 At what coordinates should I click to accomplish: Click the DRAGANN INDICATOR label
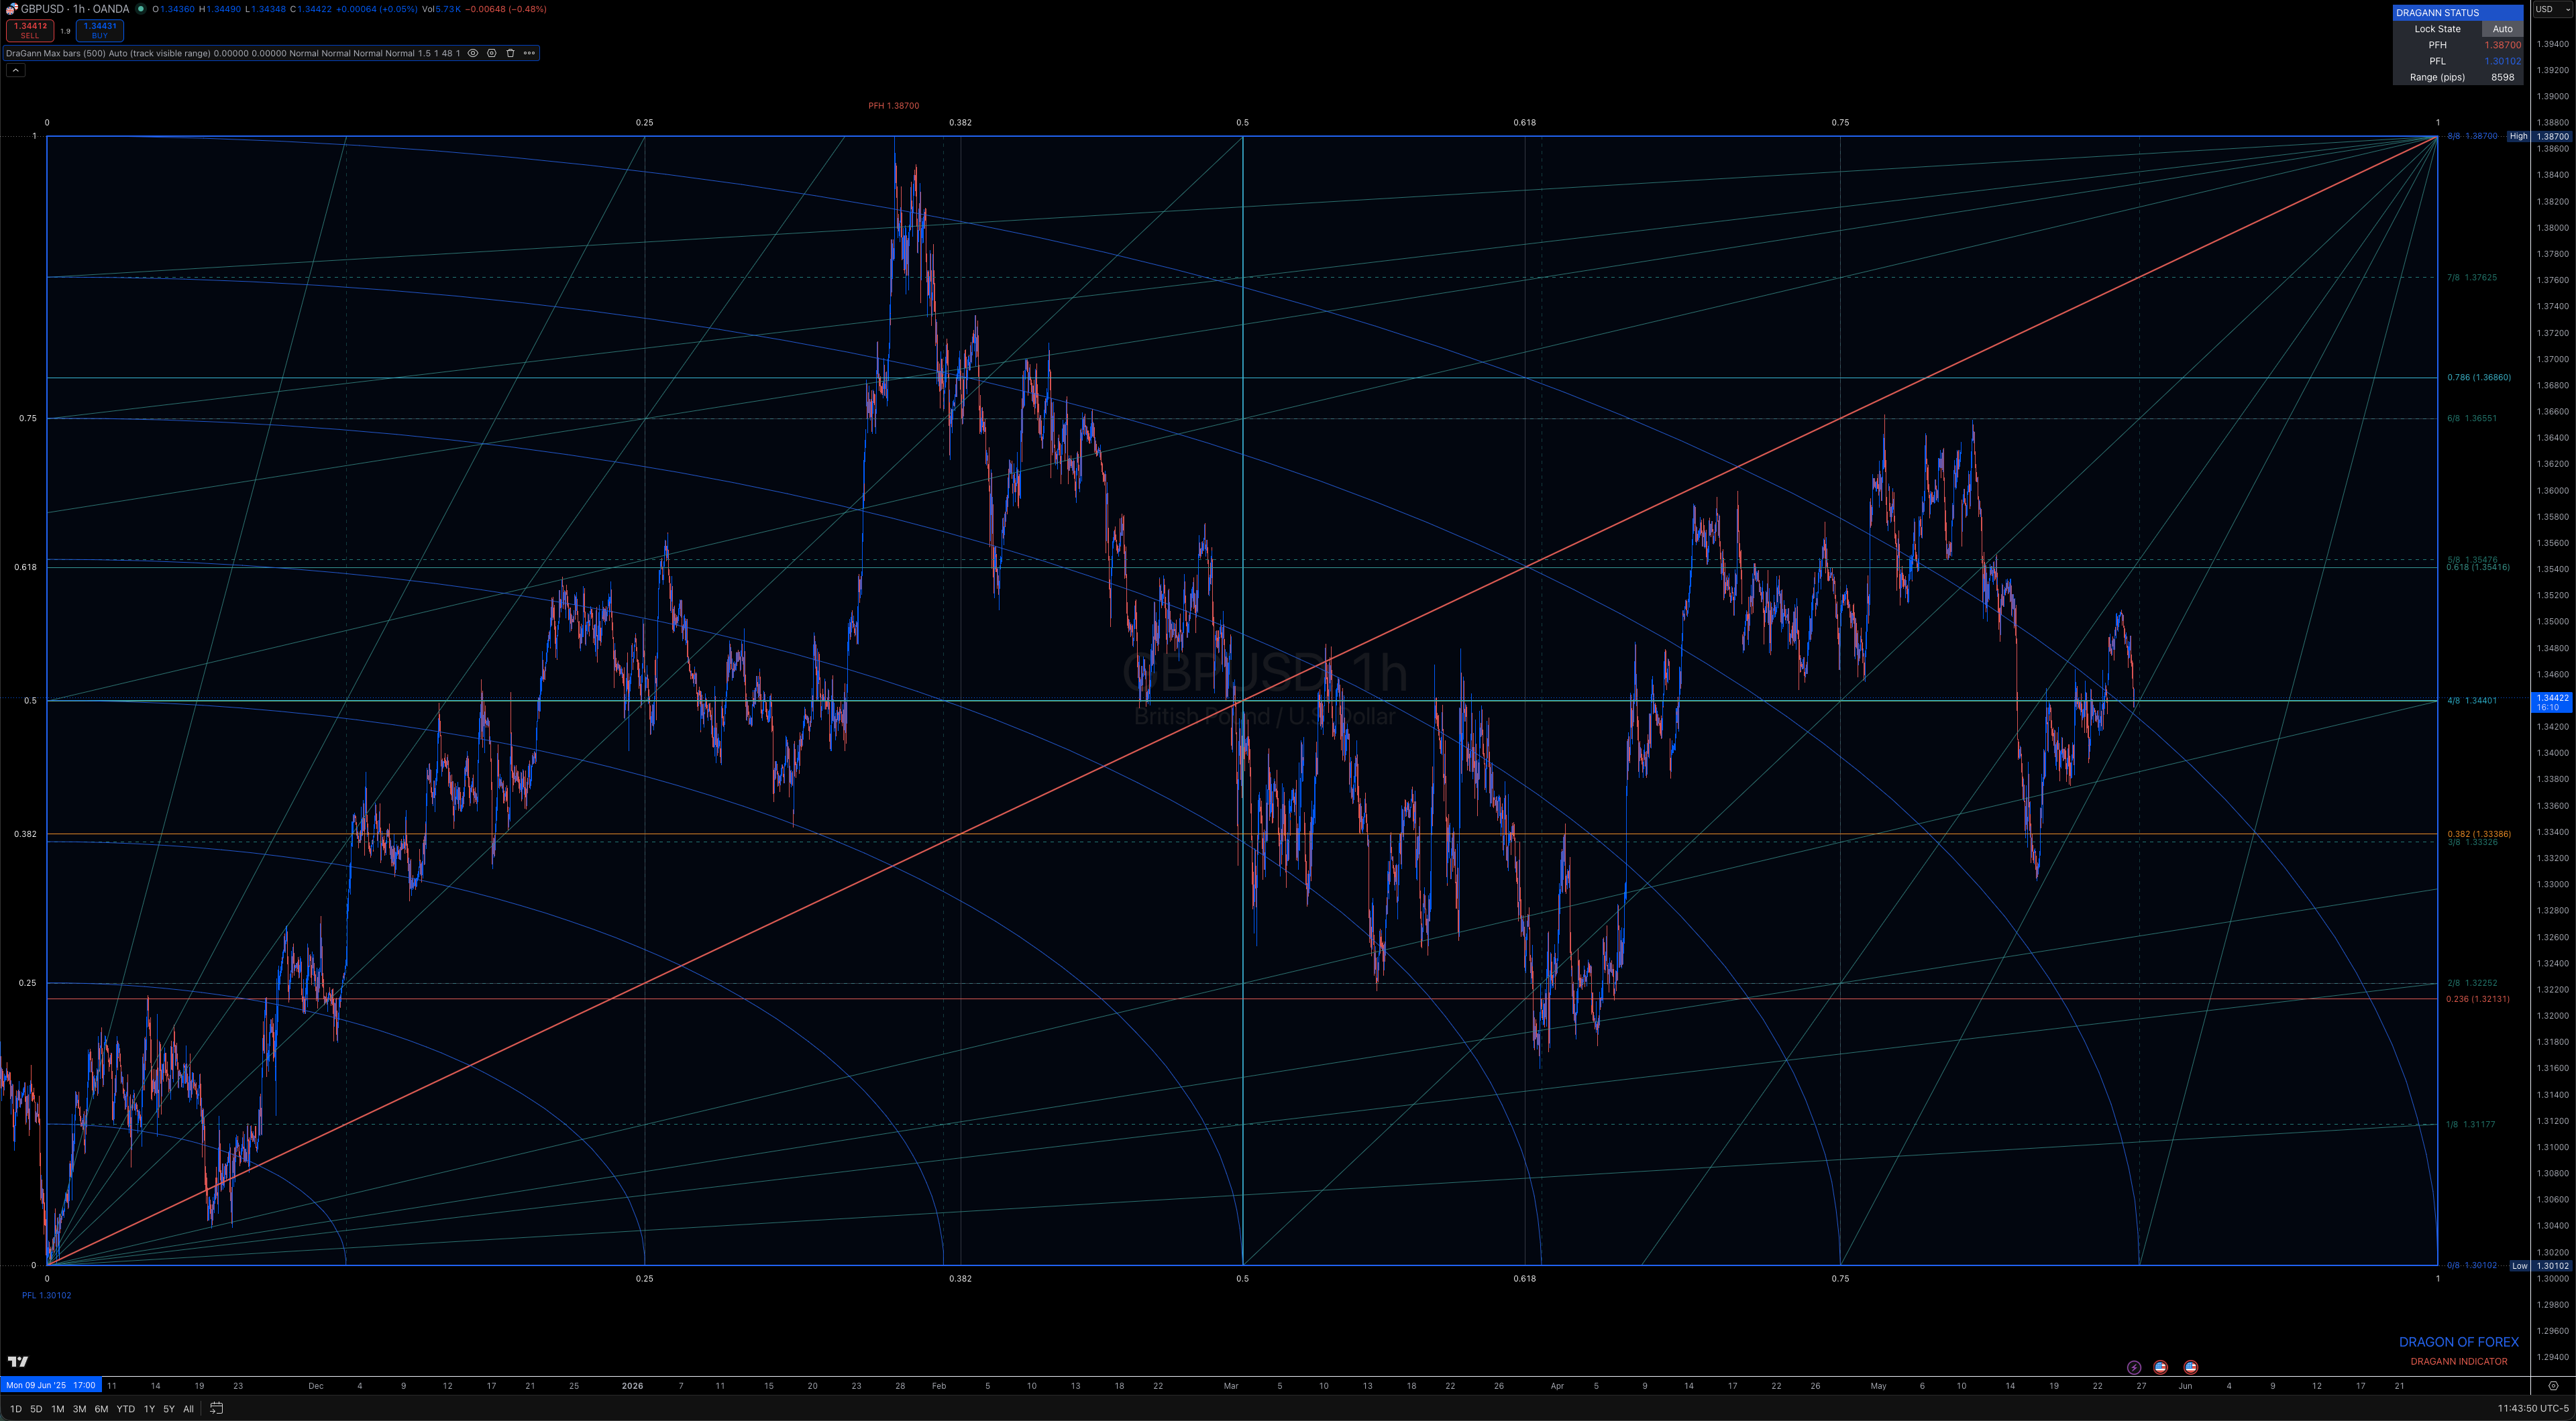coord(2458,1362)
